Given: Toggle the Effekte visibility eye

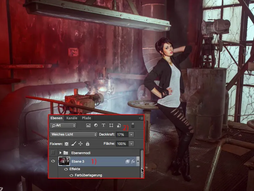Looking at the screenshot, I should click(x=66, y=169).
